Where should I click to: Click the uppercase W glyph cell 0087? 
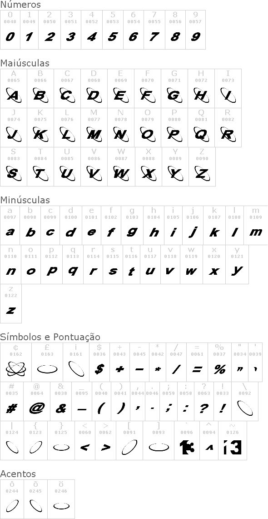click(x=122, y=166)
